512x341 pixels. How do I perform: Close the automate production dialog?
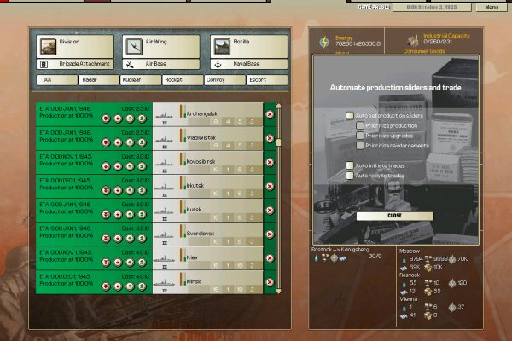click(395, 216)
